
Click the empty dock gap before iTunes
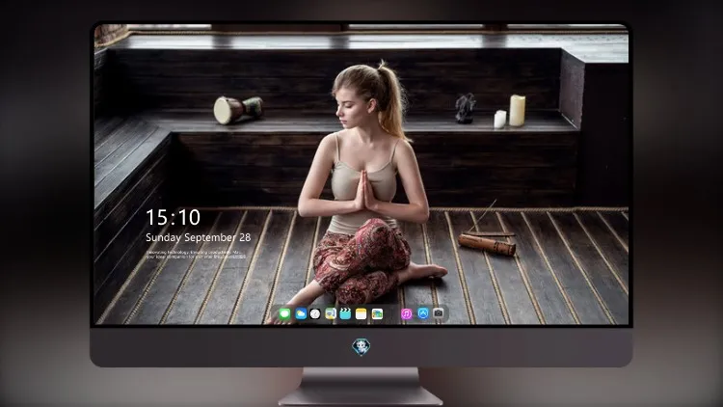coord(392,313)
